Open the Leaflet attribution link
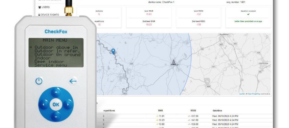 tap(242, 94)
